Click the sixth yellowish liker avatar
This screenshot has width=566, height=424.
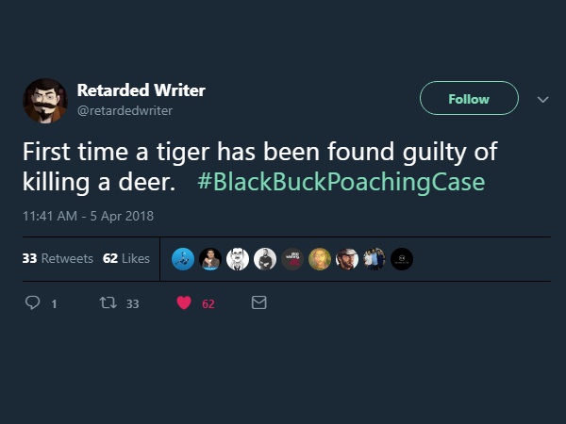point(320,259)
